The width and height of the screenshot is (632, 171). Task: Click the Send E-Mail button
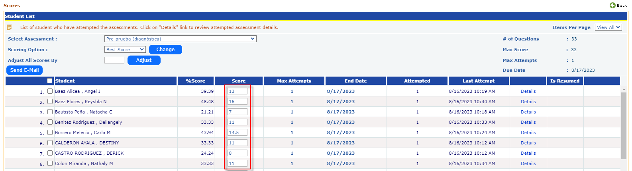click(x=24, y=70)
